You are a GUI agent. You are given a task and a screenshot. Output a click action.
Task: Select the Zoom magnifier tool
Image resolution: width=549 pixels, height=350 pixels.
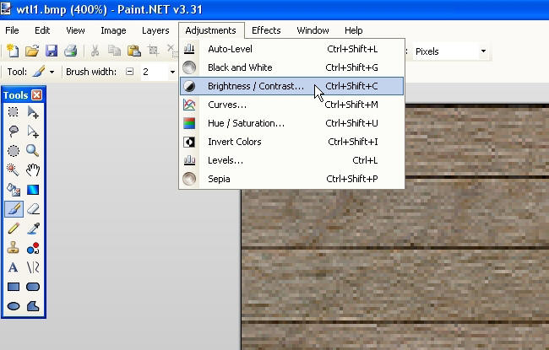tap(33, 151)
